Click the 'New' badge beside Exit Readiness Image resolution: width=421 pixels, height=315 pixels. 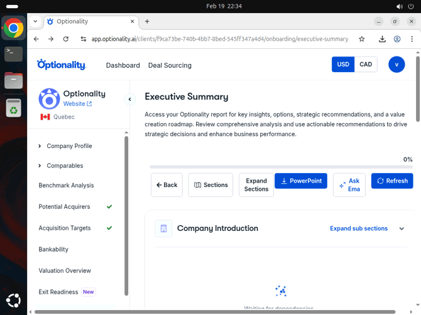(89, 292)
